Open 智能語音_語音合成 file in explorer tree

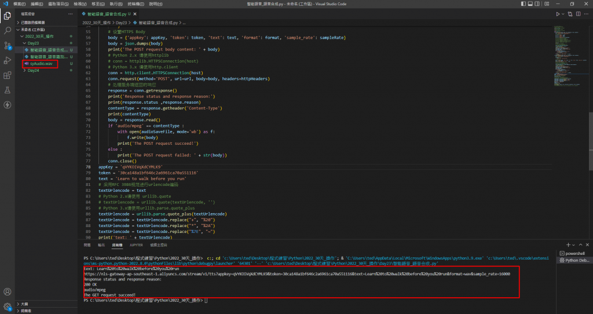tap(46, 50)
